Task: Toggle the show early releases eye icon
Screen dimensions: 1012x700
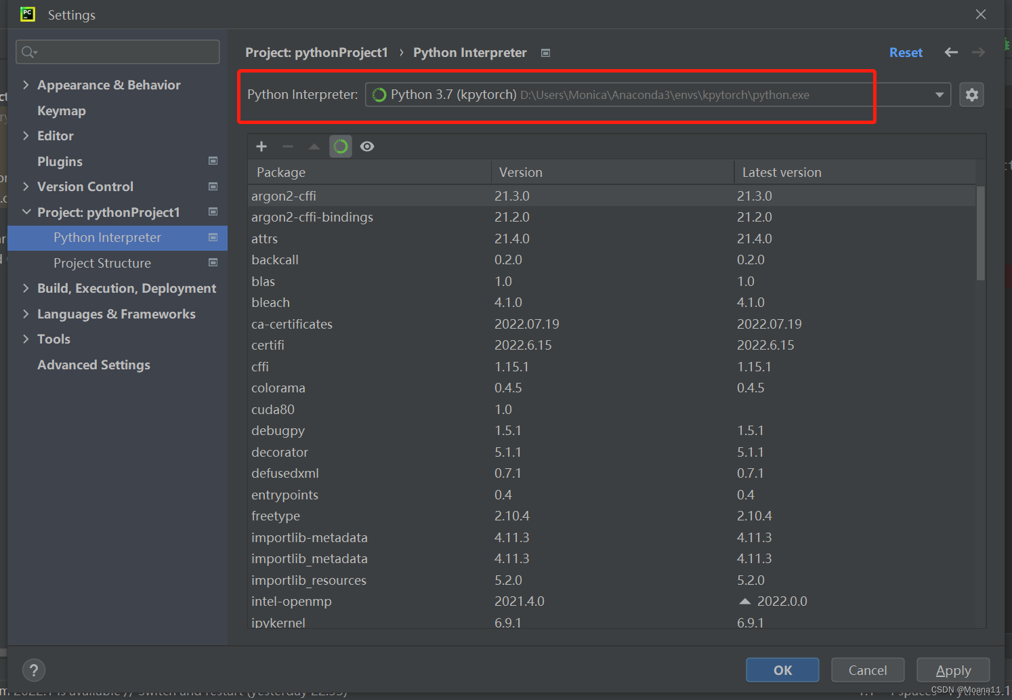Action: (x=367, y=146)
